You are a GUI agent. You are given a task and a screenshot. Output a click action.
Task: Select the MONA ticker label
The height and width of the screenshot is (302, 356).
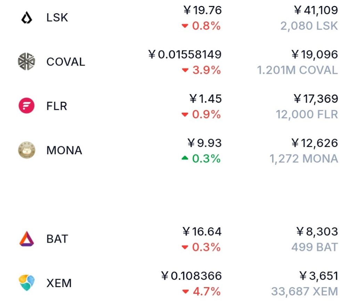[x=64, y=150]
